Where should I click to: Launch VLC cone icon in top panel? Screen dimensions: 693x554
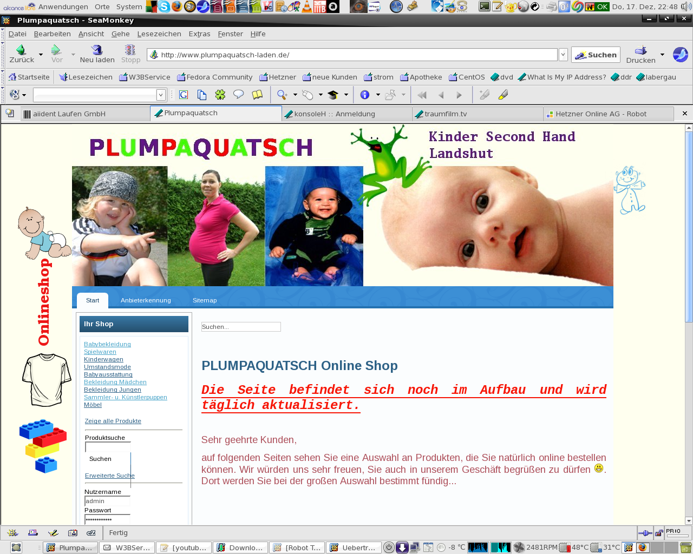click(x=306, y=6)
